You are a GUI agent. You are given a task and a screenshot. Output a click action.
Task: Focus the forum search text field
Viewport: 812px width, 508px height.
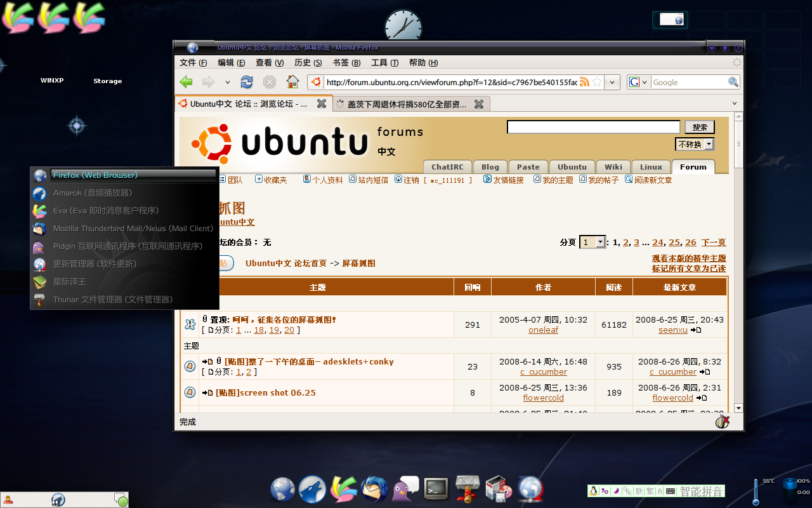click(x=593, y=127)
